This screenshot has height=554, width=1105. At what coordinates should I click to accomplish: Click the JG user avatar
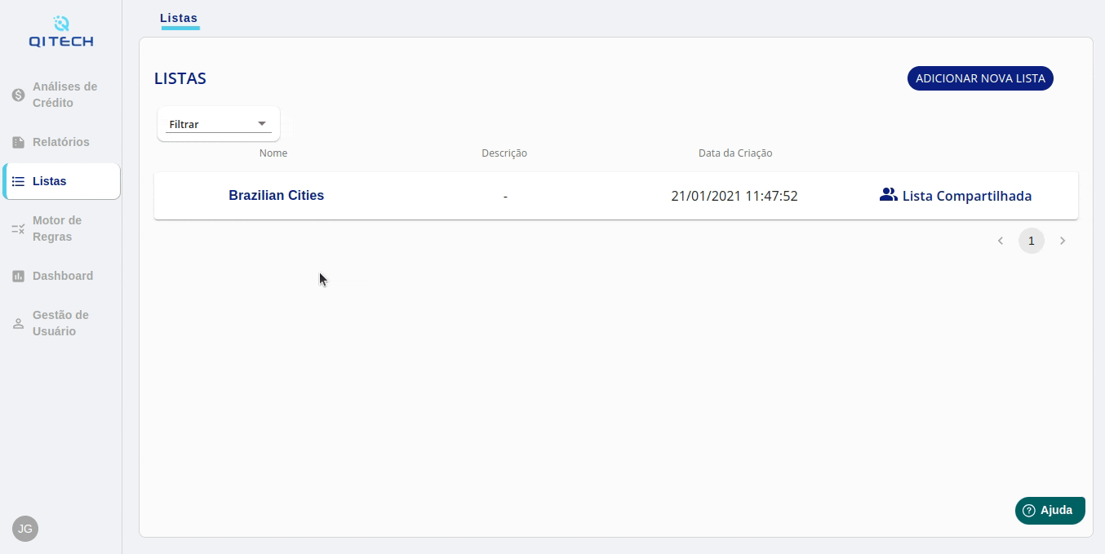[x=25, y=529]
